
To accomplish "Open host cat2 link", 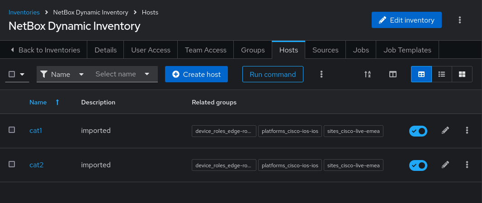I will 36,165.
